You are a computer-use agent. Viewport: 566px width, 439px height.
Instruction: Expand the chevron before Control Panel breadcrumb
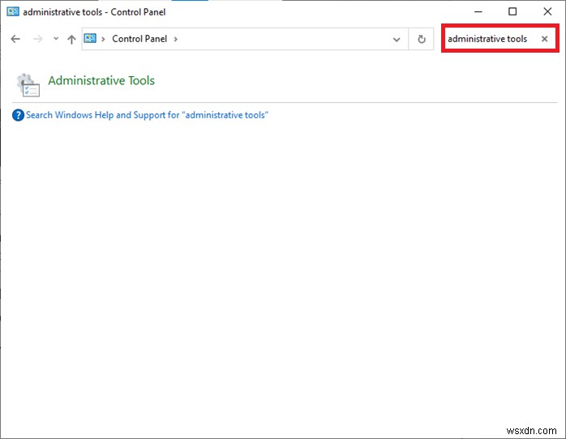click(103, 39)
